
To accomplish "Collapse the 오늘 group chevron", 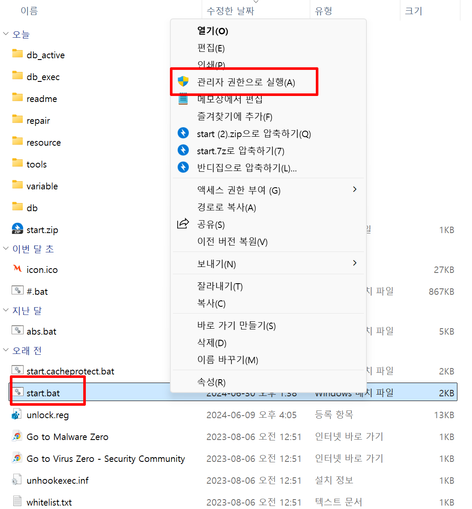I will 6,34.
